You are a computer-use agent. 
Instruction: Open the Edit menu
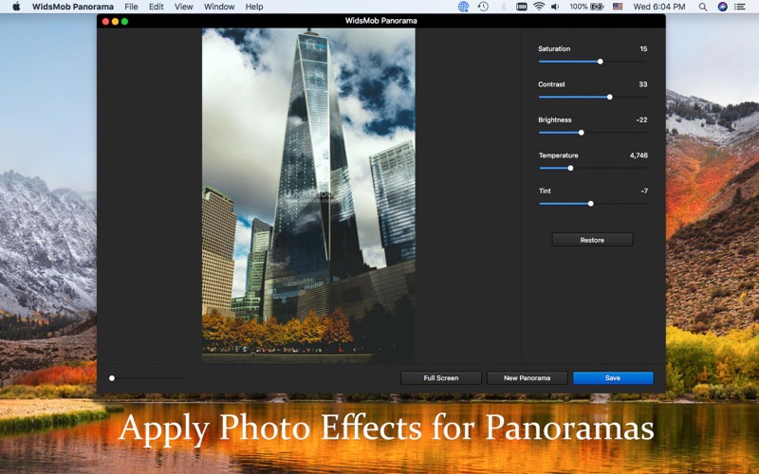[x=156, y=7]
